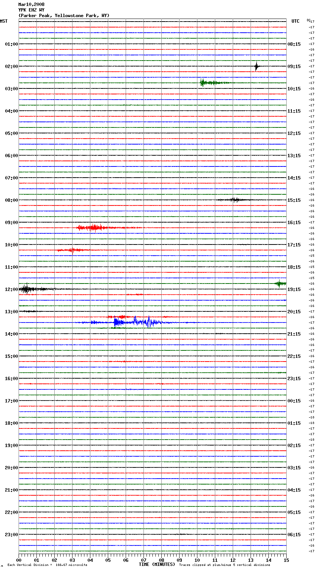The width and height of the screenshot is (316, 570).
Task: Click the '20:15' UTC time label
Action: pyautogui.click(x=294, y=312)
